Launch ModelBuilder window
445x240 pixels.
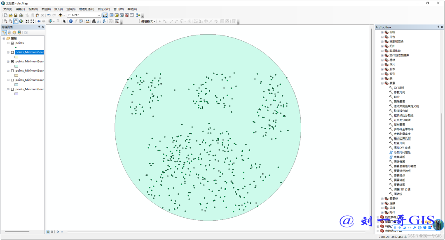click(138, 15)
